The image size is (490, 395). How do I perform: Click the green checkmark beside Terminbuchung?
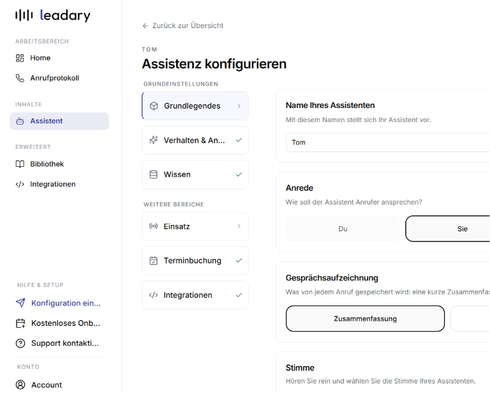pos(239,260)
